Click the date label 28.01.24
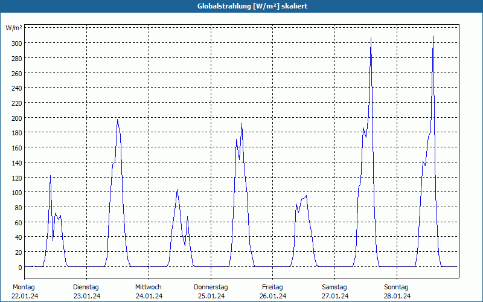Viewport: 483px width, 302px height. click(x=397, y=296)
